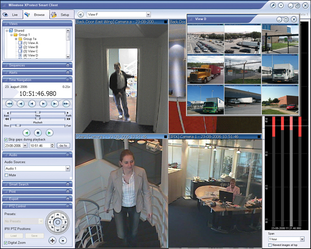
Task: Step to next image
Action: point(43,103)
